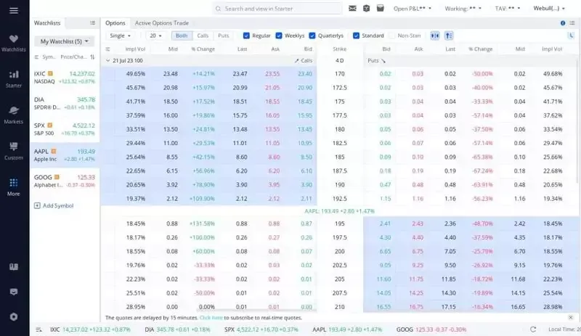The width and height of the screenshot is (581, 336).
Task: Open the Single strategy dropdown
Action: point(121,36)
